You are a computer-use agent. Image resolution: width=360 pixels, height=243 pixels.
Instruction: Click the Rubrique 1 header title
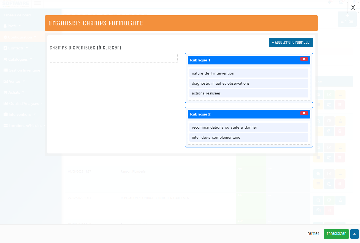click(x=200, y=60)
